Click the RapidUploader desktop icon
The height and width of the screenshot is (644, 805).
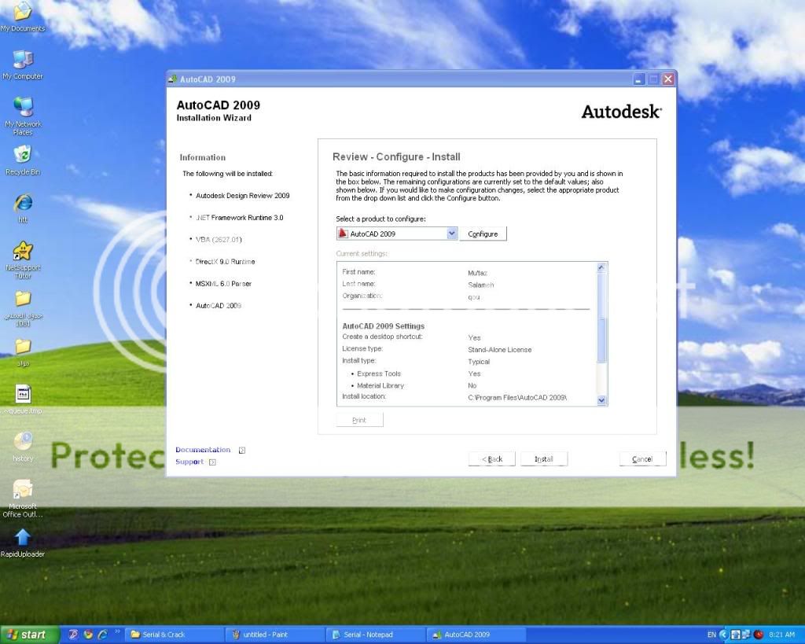23,538
